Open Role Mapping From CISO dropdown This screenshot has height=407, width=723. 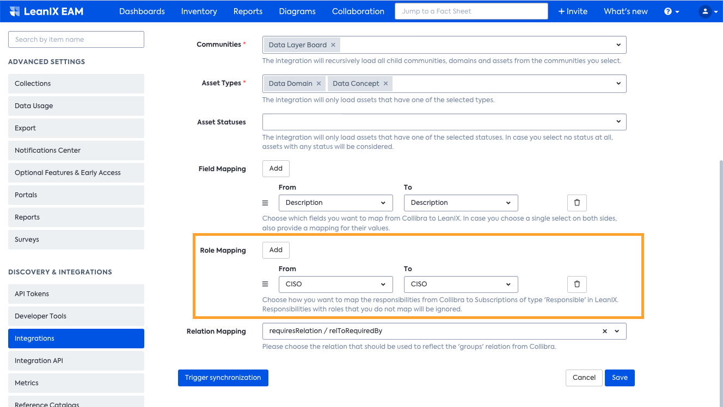click(336, 284)
